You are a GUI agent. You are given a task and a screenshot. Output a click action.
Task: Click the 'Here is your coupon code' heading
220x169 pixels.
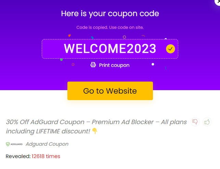pyautogui.click(x=110, y=14)
